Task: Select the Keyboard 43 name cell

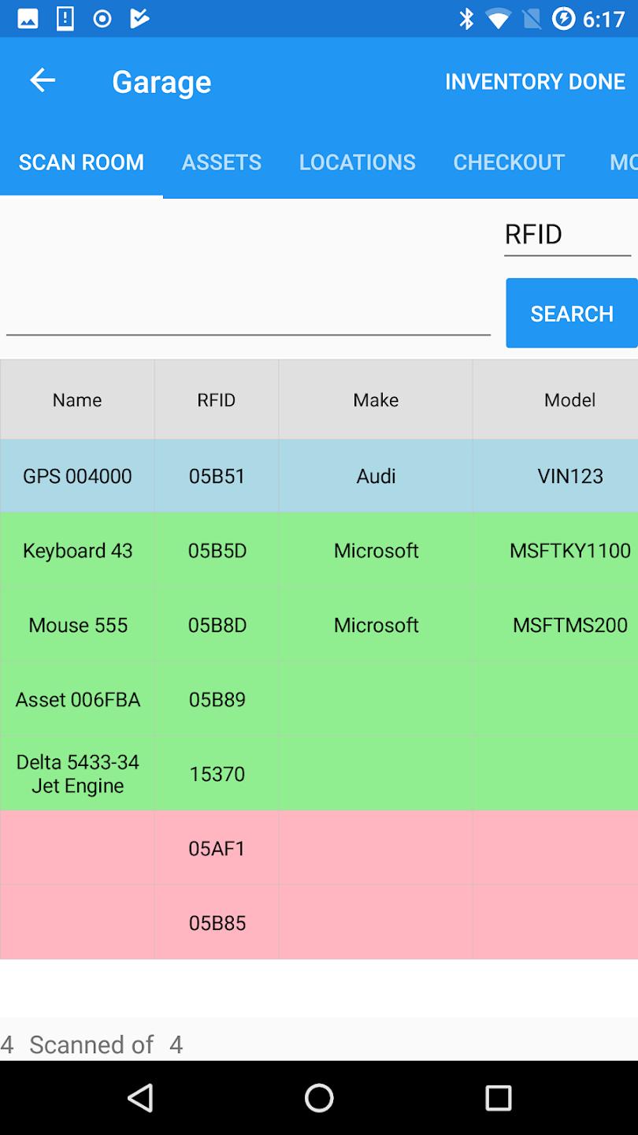Action: click(77, 550)
